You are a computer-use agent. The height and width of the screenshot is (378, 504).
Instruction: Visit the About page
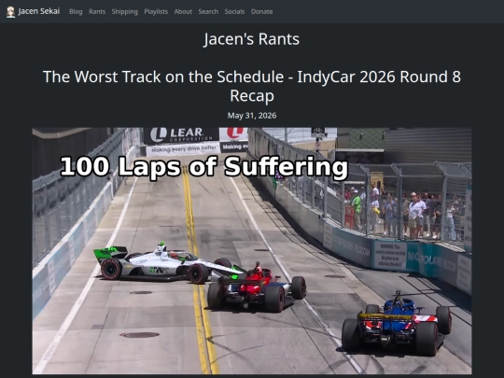point(183,11)
